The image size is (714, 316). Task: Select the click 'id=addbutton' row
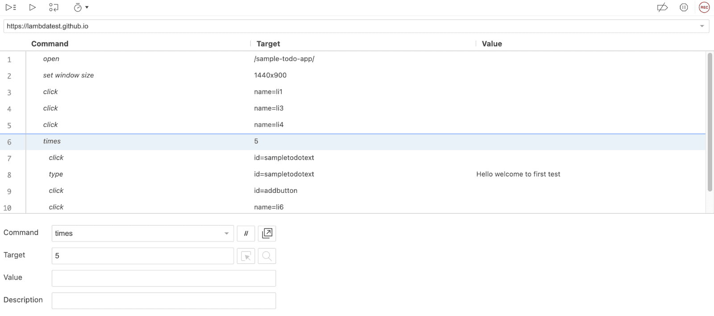(178, 191)
